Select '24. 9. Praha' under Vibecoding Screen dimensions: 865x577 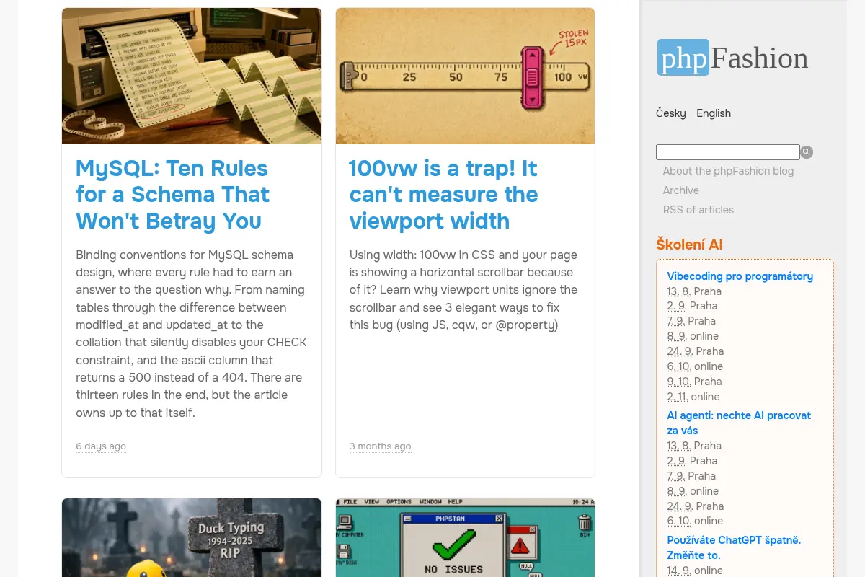pos(695,351)
